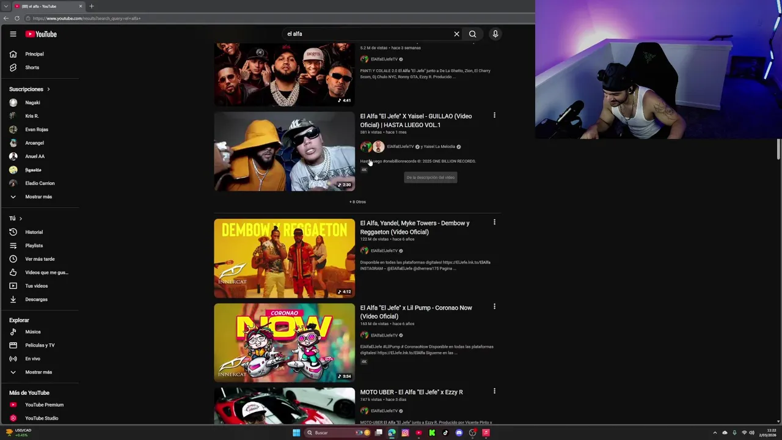Open a new browser tab
This screenshot has height=440, width=782.
click(x=92, y=6)
